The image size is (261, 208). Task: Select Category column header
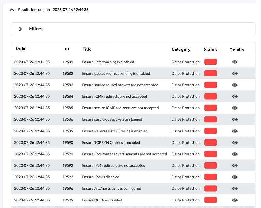pyautogui.click(x=181, y=49)
